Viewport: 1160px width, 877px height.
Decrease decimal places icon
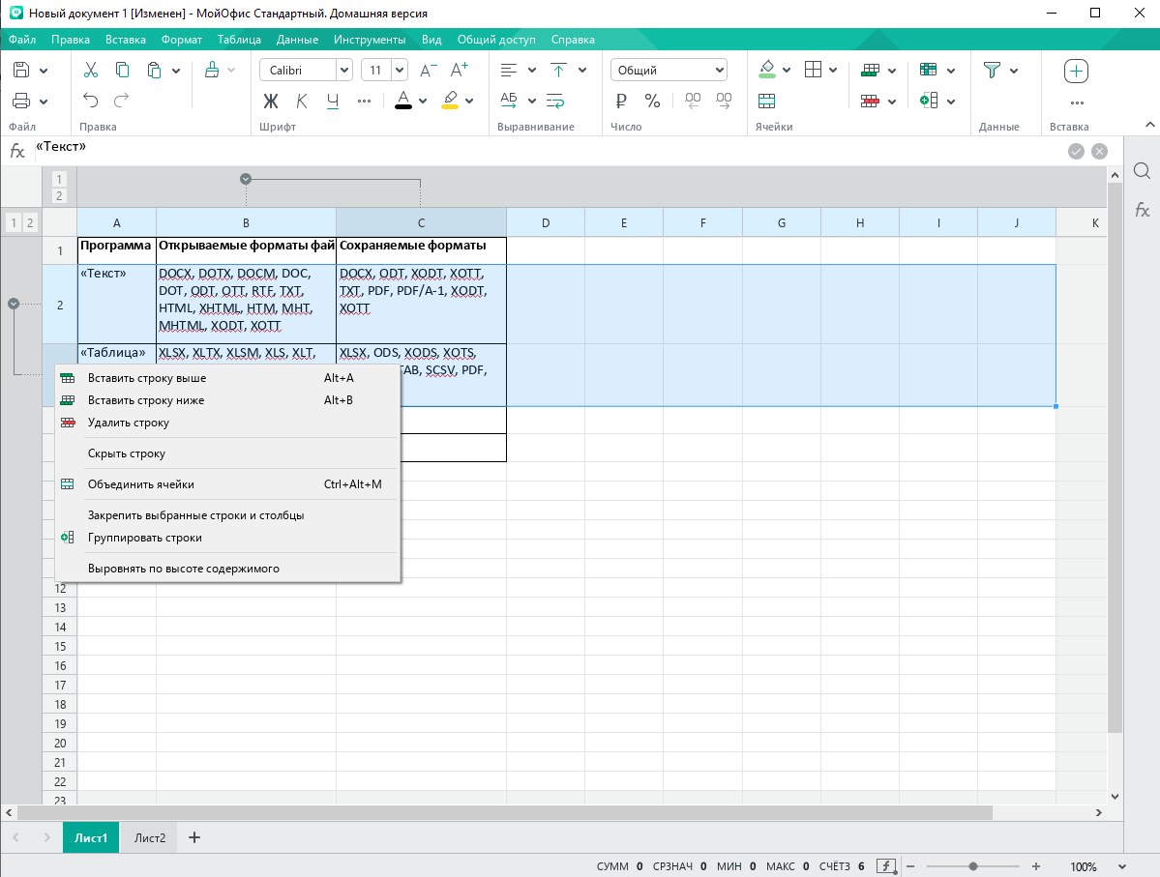693,102
